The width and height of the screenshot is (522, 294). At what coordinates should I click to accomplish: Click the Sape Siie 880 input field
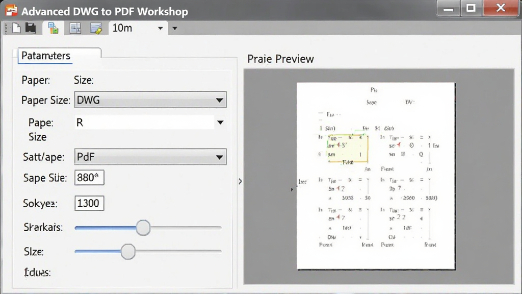89,177
